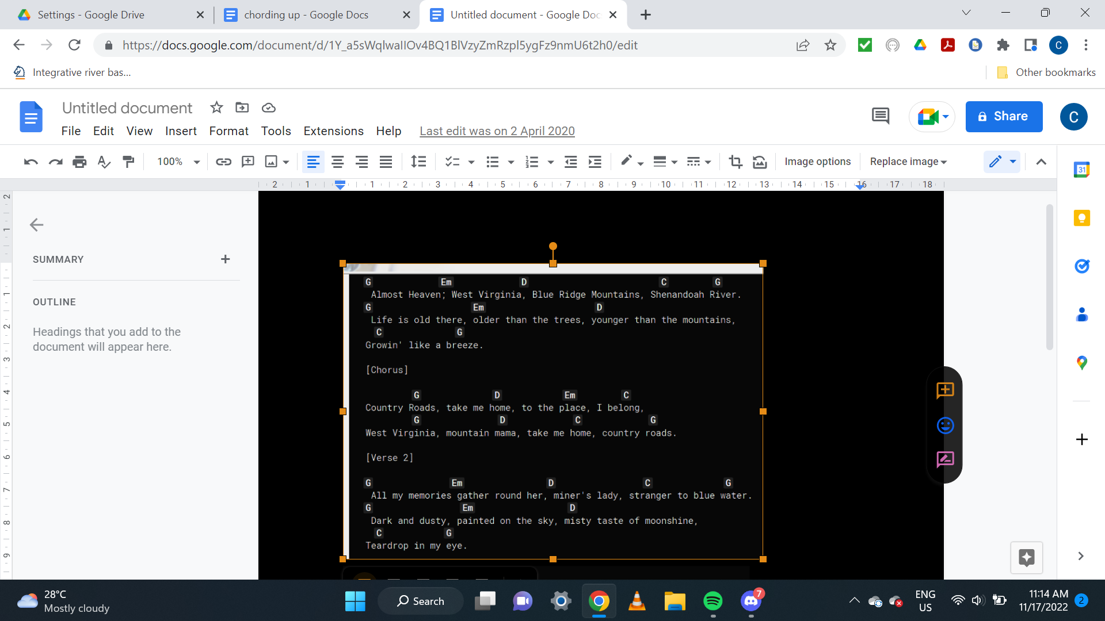Click the reset image icon
The height and width of the screenshot is (621, 1105).
point(760,162)
